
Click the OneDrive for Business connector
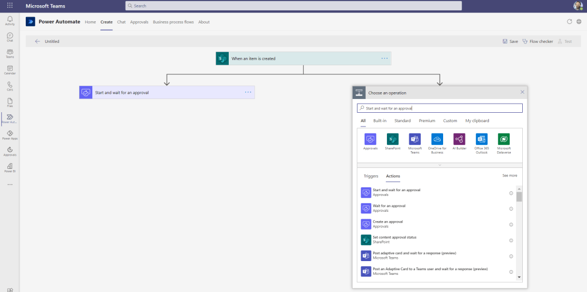[437, 139]
